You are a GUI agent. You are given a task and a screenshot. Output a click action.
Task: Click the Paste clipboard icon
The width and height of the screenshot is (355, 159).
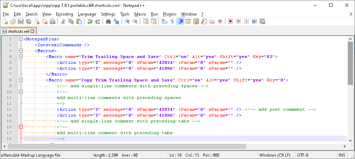pyautogui.click(x=79, y=21)
